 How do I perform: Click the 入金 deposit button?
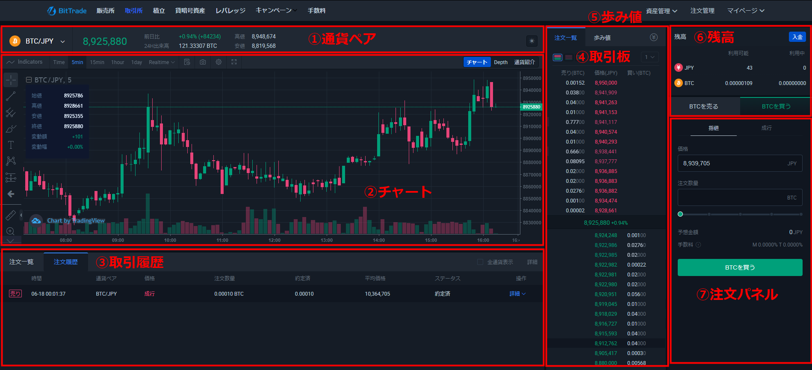pos(797,37)
